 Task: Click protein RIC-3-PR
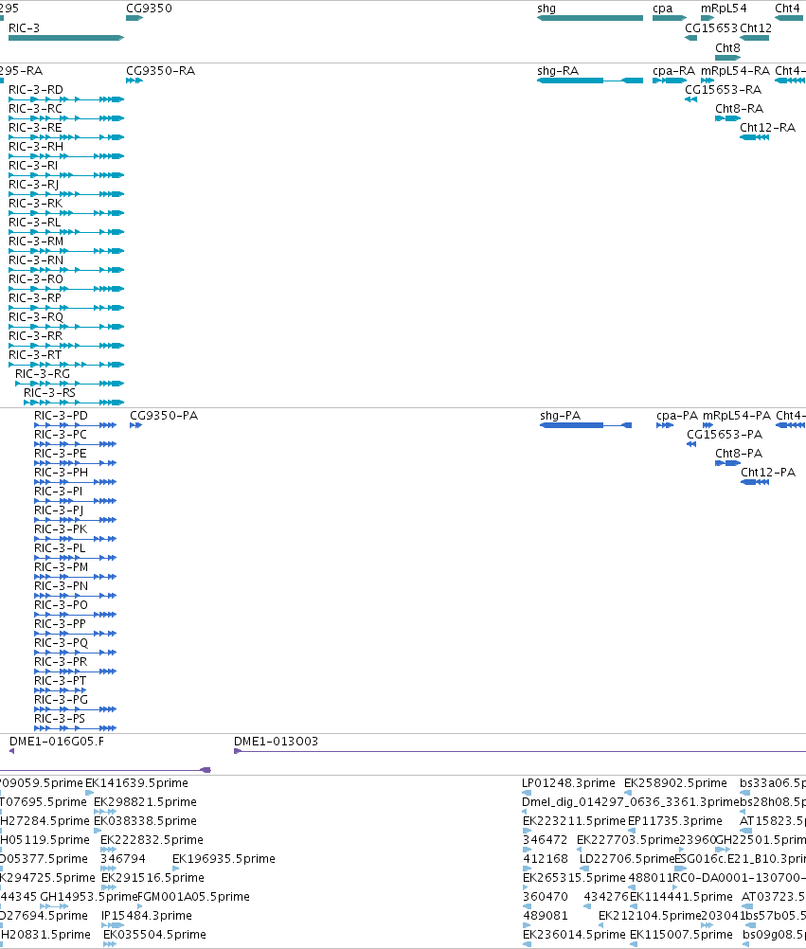coord(75,671)
